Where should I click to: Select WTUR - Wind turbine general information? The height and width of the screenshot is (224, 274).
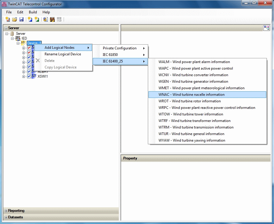(207, 134)
